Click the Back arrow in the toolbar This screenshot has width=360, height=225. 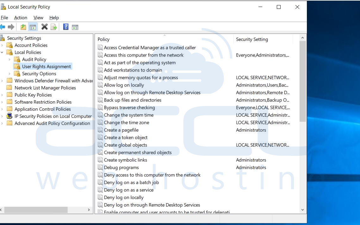(3, 27)
